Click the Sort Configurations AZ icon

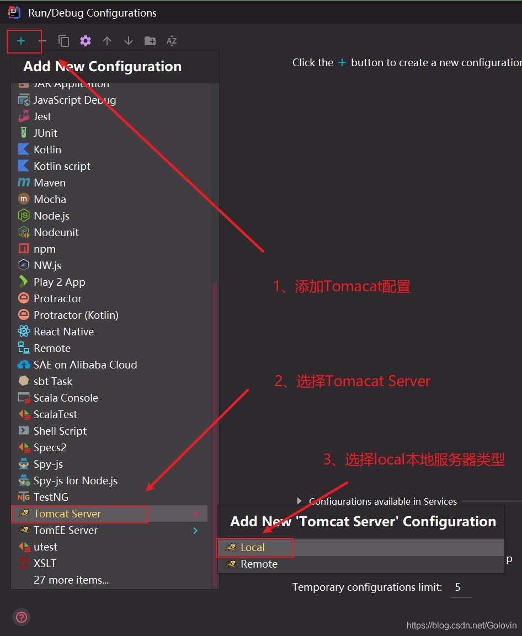(x=172, y=41)
